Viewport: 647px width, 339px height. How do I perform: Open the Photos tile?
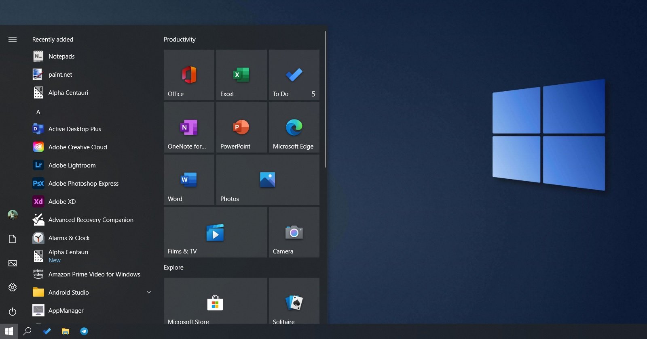(268, 180)
